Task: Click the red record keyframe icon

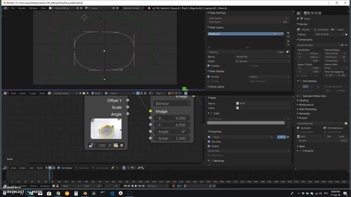Action: coord(173,186)
